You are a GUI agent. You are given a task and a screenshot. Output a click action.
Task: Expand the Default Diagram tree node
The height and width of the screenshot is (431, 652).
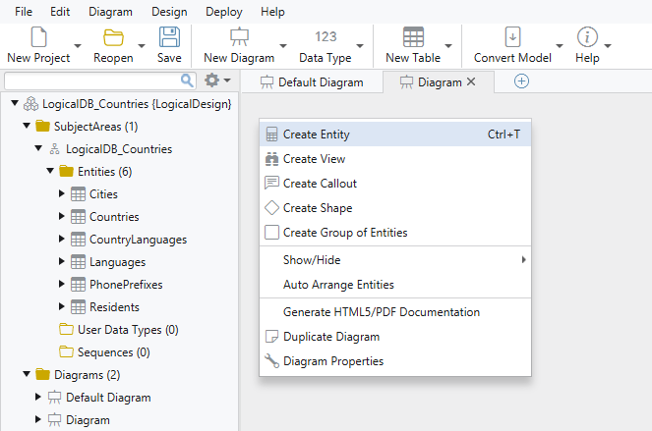[37, 397]
